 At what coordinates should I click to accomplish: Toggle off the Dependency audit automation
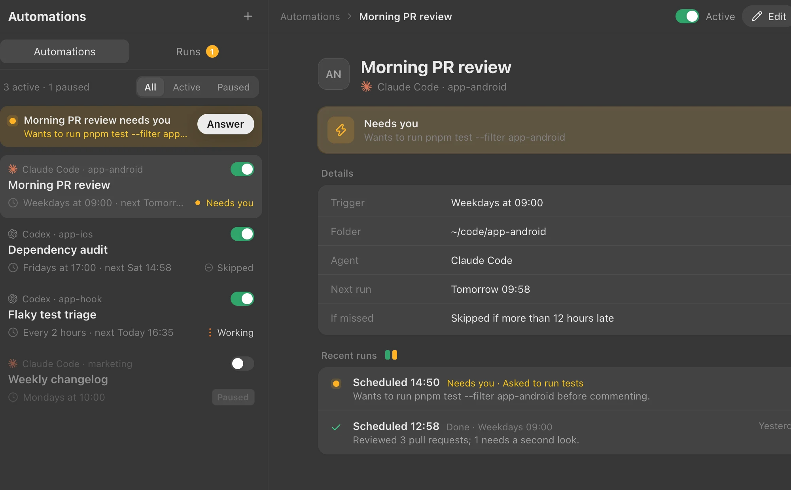click(x=242, y=234)
